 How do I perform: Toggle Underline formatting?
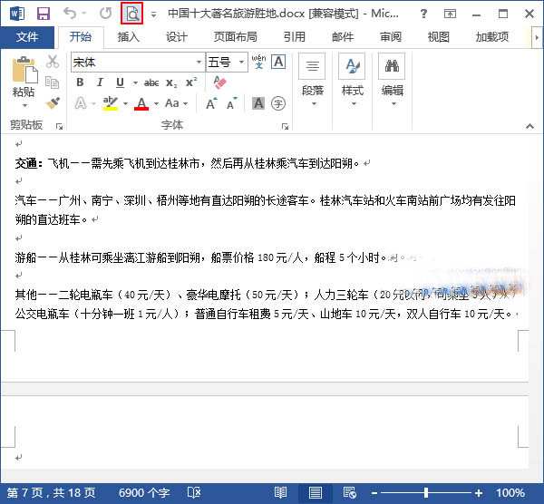coord(120,82)
